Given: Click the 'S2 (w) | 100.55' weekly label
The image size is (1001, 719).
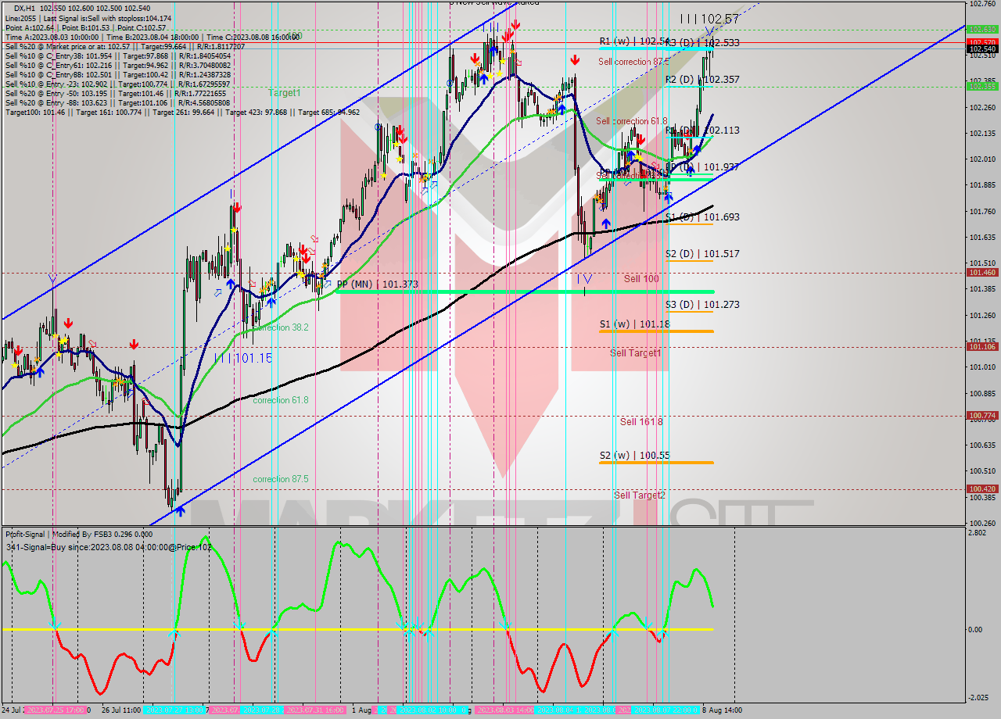Looking at the screenshot, I should [x=634, y=456].
